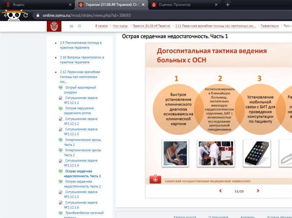The image size is (292, 218).
Task: Open Острый коронарный синдром presentation link
Action: click(80, 90)
